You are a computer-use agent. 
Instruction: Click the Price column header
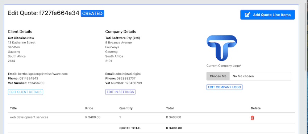(89, 108)
